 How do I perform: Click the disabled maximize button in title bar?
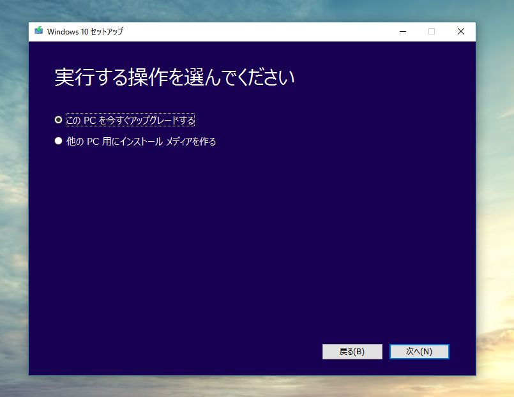[432, 31]
